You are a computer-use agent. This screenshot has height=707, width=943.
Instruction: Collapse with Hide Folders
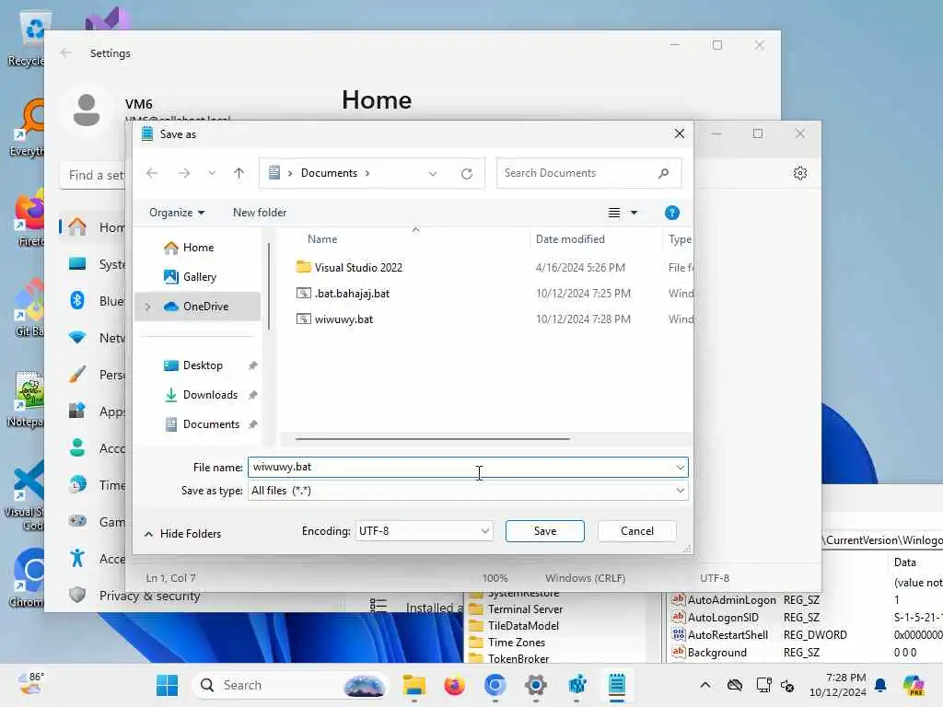(183, 534)
